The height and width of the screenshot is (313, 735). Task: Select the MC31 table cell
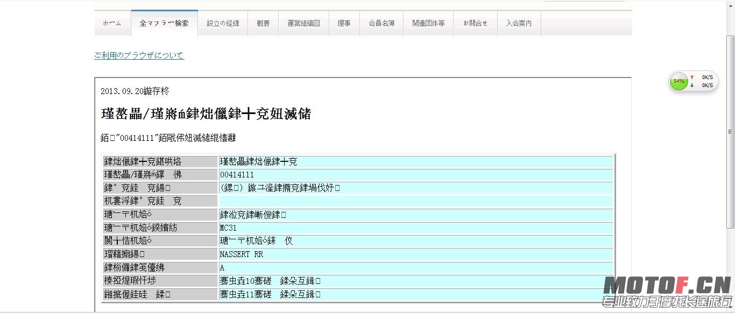[x=416, y=227]
